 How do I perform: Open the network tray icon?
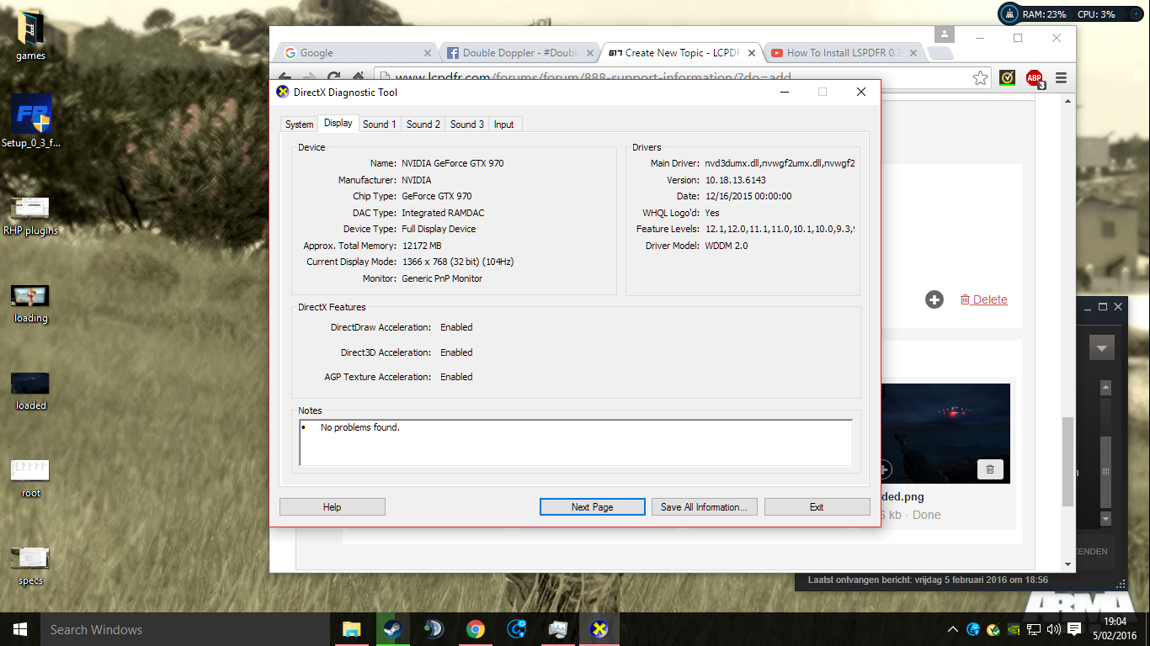[1034, 629]
